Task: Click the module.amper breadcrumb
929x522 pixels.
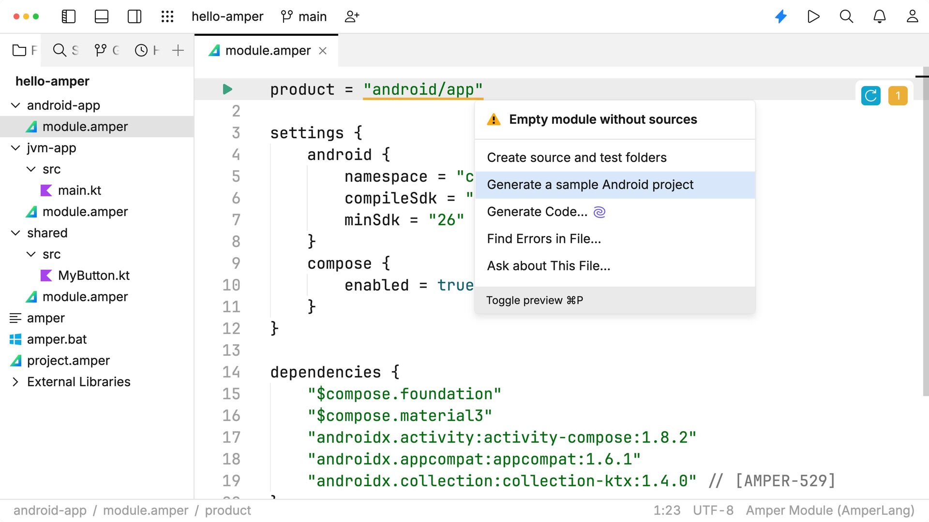Action: tap(146, 510)
